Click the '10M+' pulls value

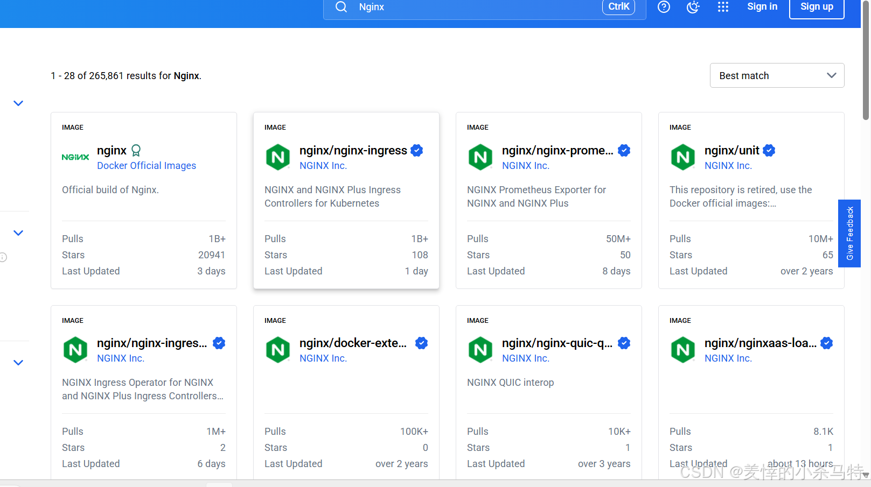pyautogui.click(x=821, y=239)
